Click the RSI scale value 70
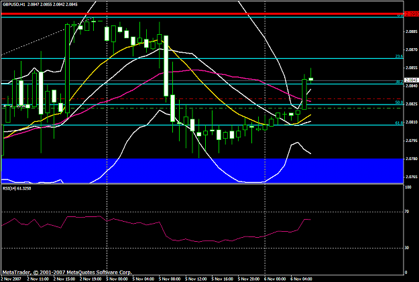Viewport: 419px width, 282px height. [407, 212]
